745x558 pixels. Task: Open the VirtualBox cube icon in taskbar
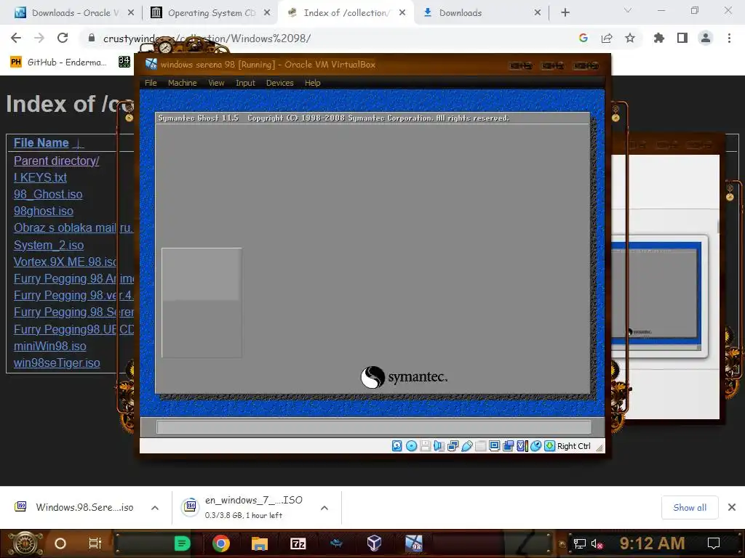375,543
